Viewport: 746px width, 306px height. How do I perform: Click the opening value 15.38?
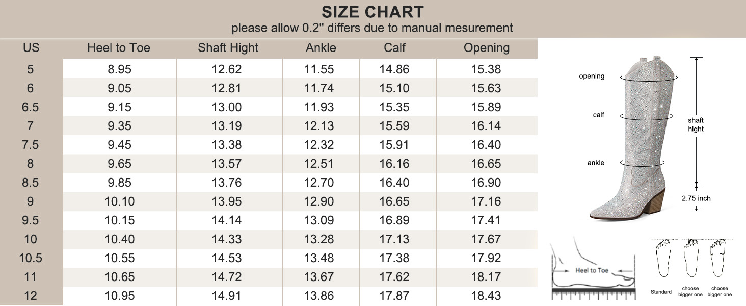pyautogui.click(x=486, y=69)
